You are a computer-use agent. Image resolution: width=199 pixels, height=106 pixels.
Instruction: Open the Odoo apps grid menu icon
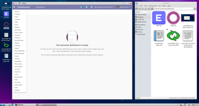coord(14,7)
